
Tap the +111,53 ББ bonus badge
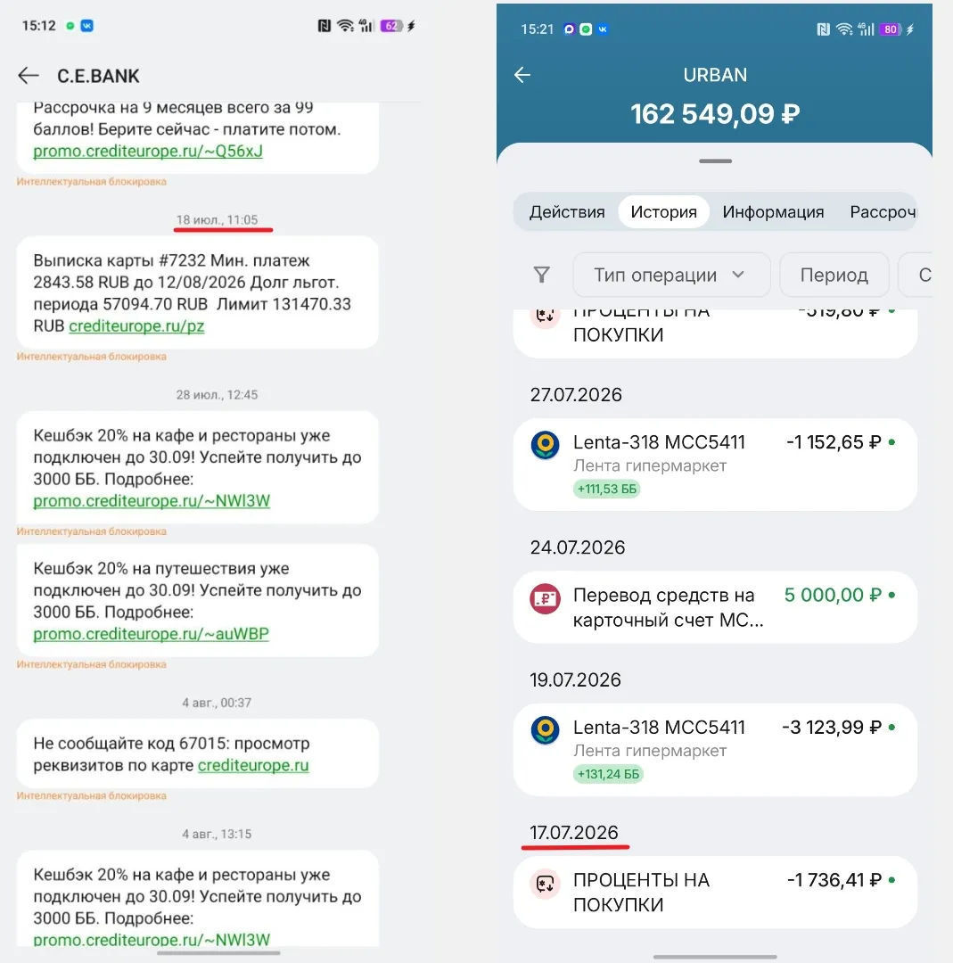tap(607, 489)
